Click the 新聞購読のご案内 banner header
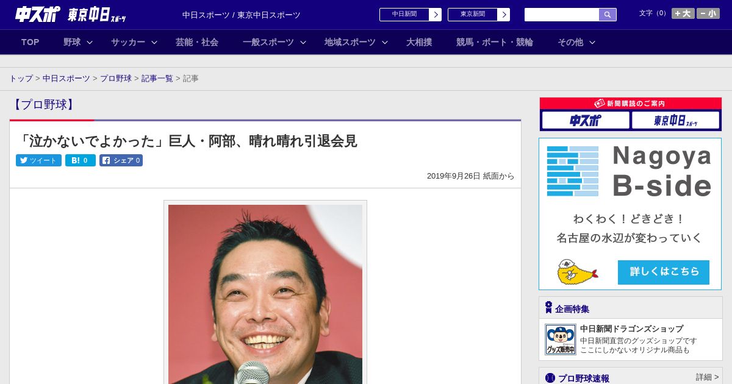The width and height of the screenshot is (732, 384). tap(631, 104)
